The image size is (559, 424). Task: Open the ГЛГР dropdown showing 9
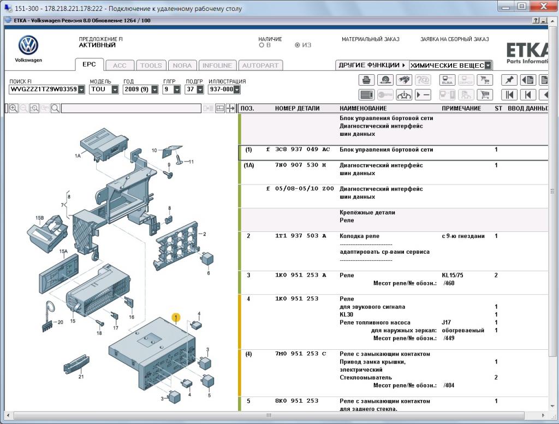pyautogui.click(x=177, y=89)
